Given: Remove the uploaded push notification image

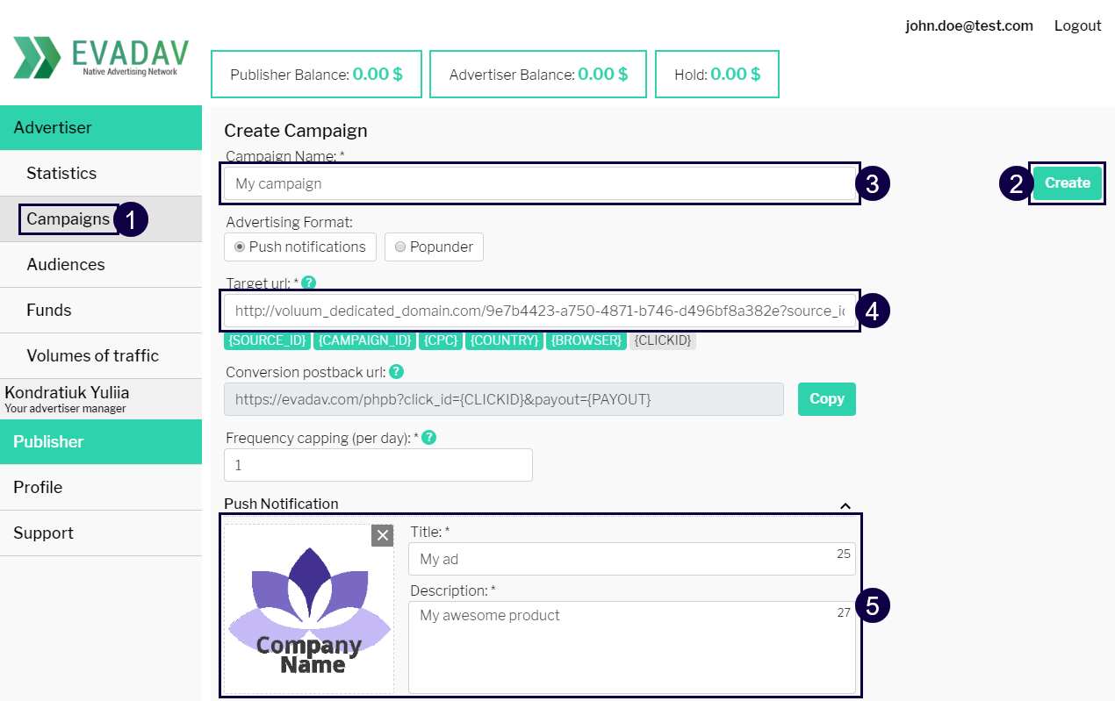Looking at the screenshot, I should (x=382, y=535).
